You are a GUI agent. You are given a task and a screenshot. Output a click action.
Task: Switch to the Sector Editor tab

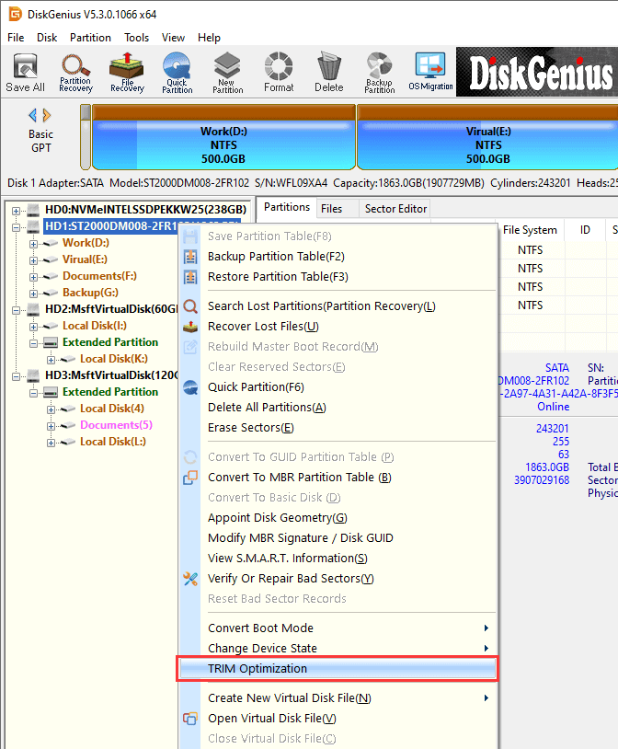(x=395, y=209)
